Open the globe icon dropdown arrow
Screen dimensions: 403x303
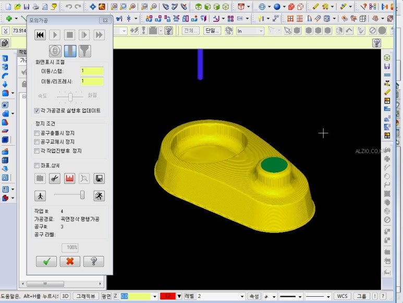pyautogui.click(x=269, y=7)
